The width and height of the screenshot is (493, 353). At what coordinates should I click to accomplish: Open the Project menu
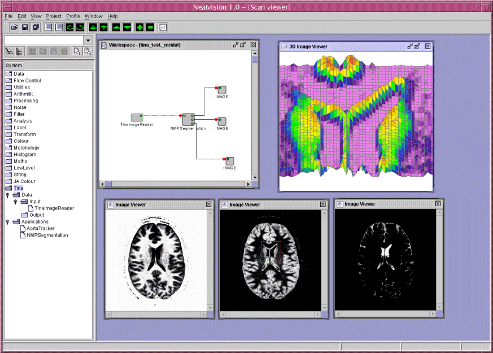point(54,16)
